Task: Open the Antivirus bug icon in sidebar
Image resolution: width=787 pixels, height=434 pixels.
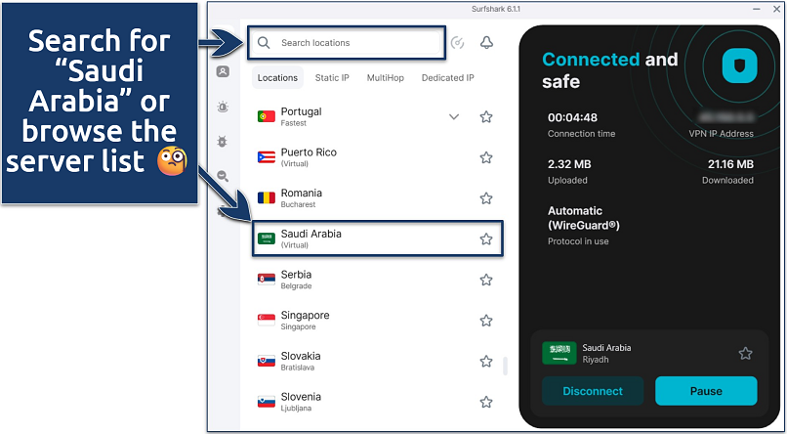Action: click(224, 142)
